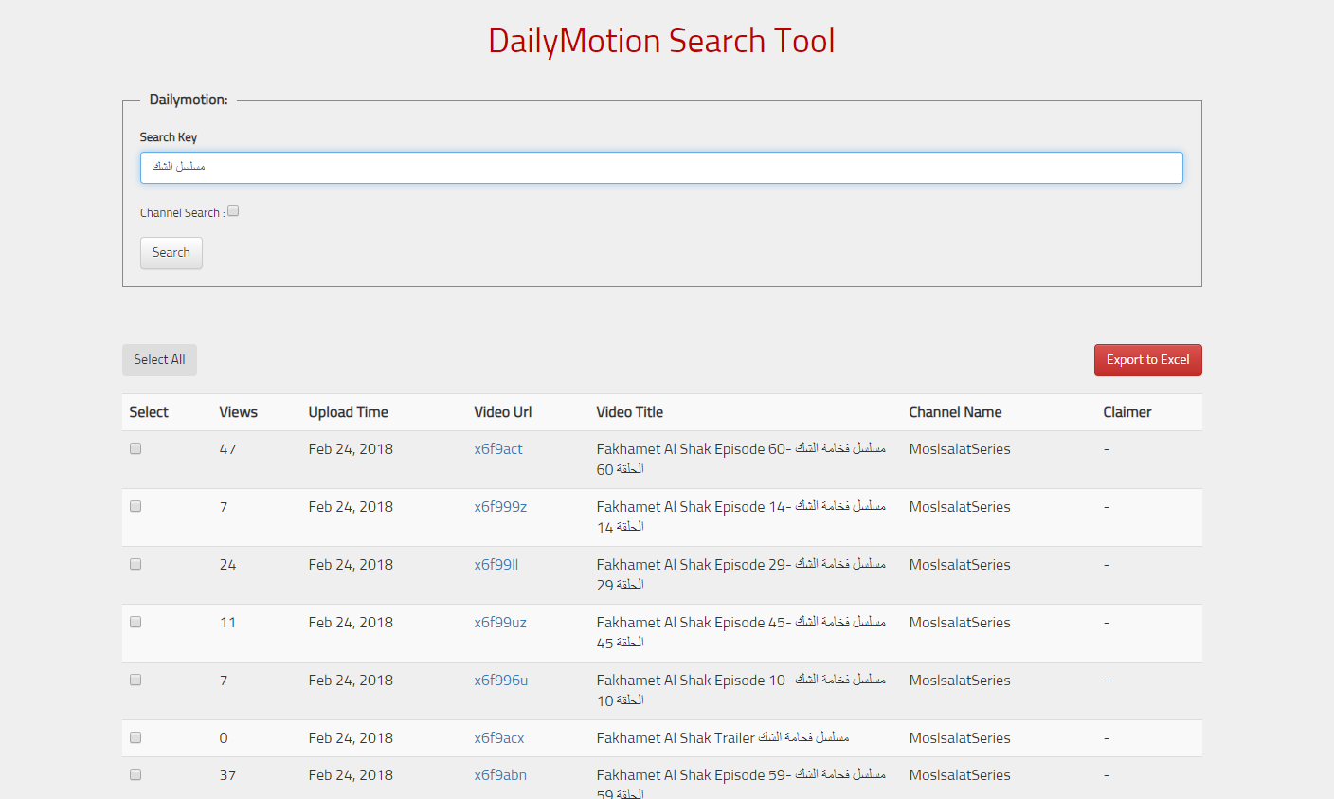Enable the Channel Search checkbox
Viewport: 1334px width, 799px height.
pyautogui.click(x=233, y=211)
